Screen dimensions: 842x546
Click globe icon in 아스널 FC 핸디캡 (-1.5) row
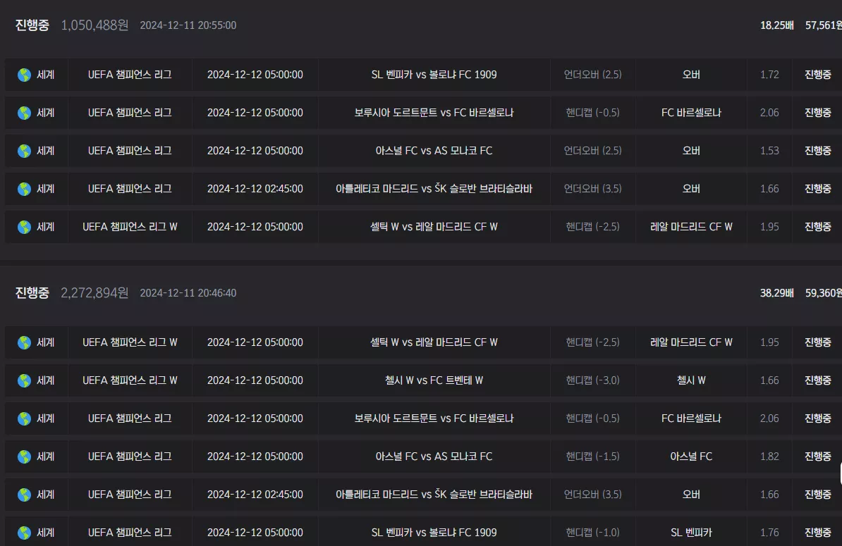point(24,457)
